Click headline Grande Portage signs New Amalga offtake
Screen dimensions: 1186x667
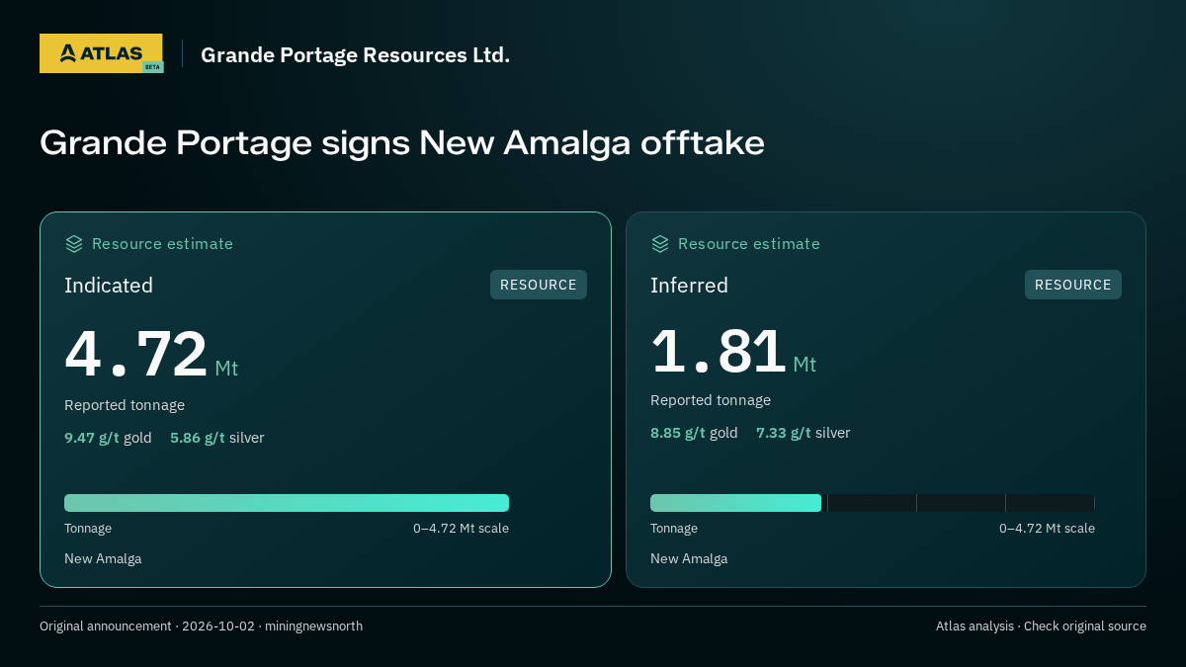[402, 142]
